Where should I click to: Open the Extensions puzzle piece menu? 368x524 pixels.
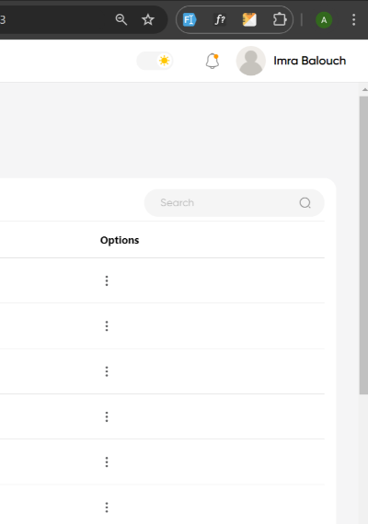click(280, 19)
